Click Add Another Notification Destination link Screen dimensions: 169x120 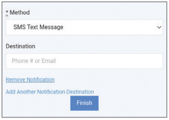[50, 92]
